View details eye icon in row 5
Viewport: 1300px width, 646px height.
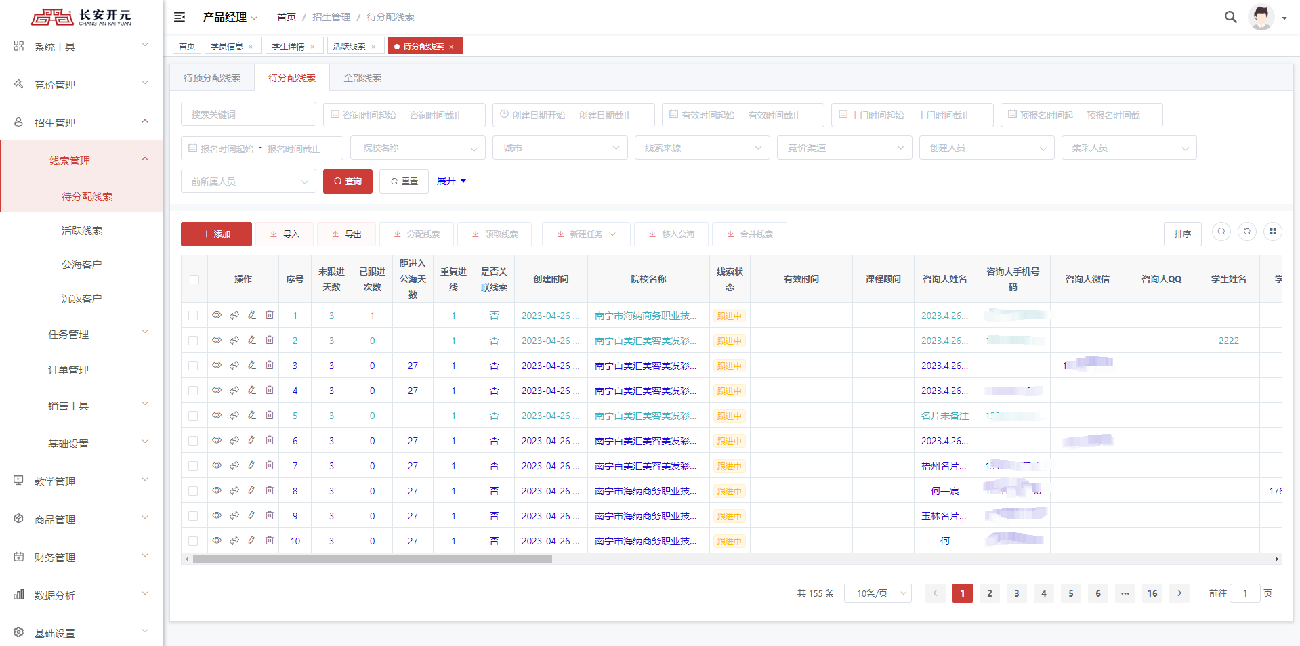pos(217,415)
